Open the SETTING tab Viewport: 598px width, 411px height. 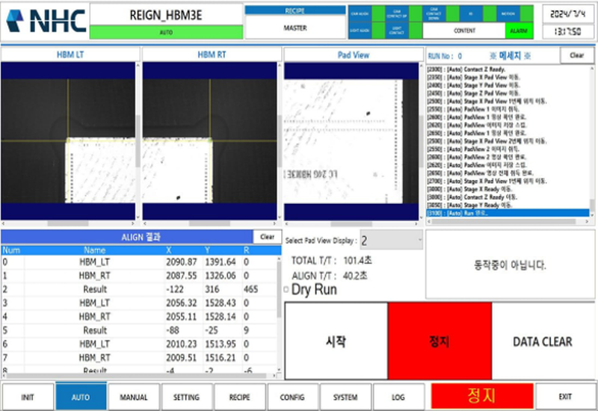pos(187,397)
